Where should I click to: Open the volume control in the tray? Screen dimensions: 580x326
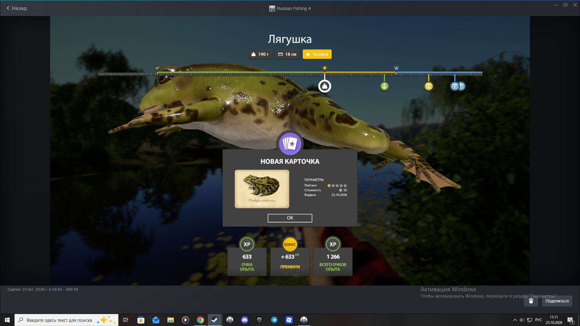tap(522, 320)
